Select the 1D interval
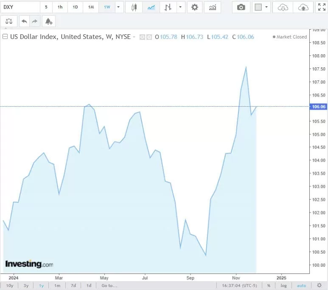 (x=75, y=7)
